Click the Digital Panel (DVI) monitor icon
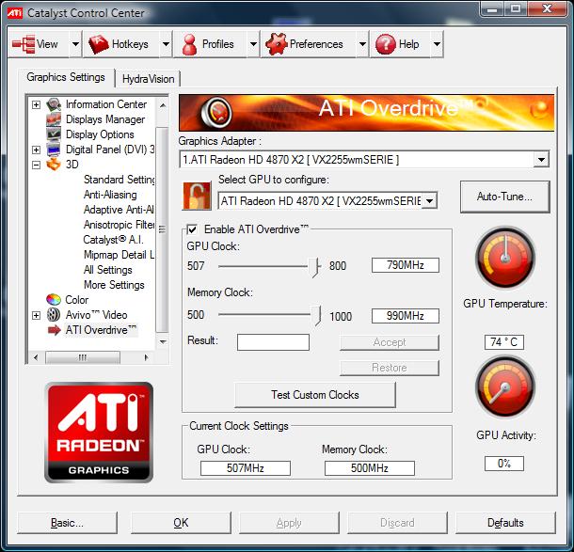 (x=54, y=150)
